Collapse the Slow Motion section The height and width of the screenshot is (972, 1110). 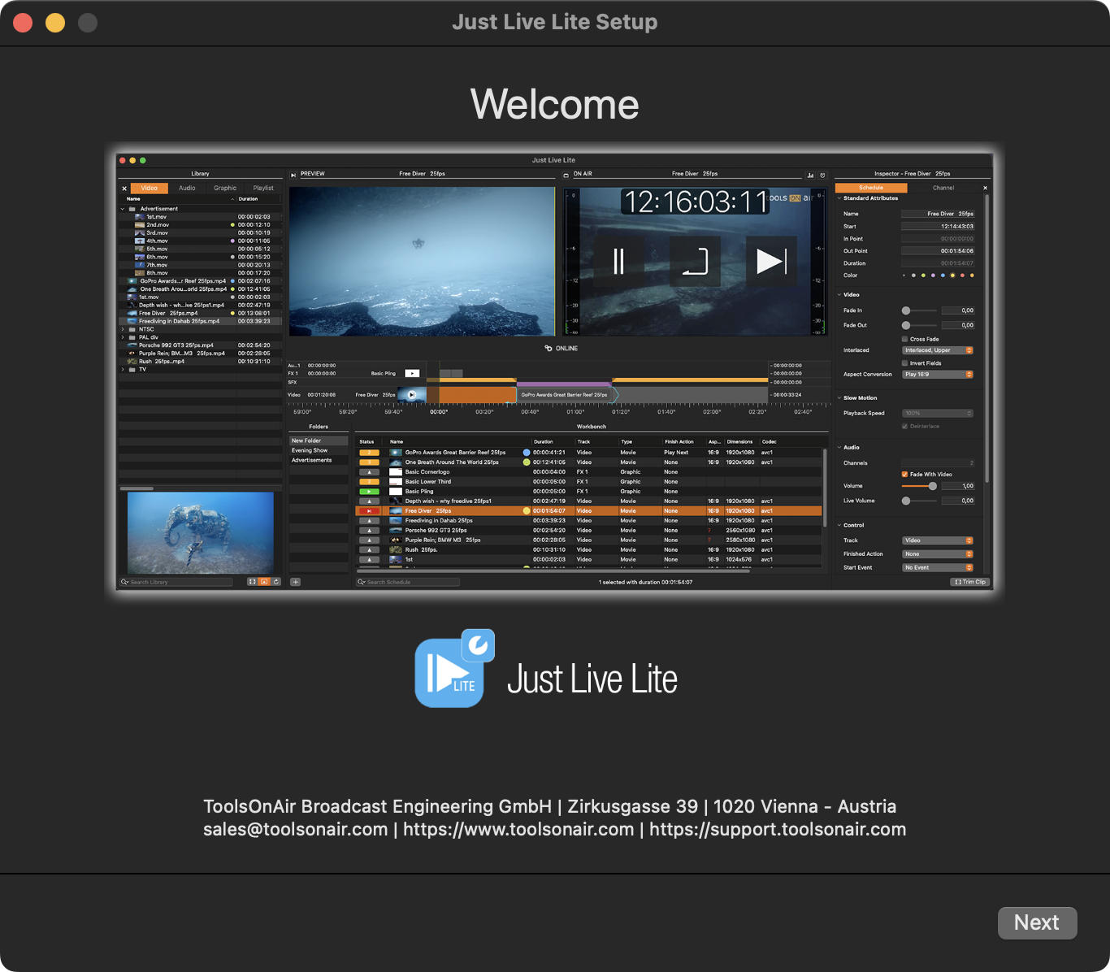pos(839,398)
